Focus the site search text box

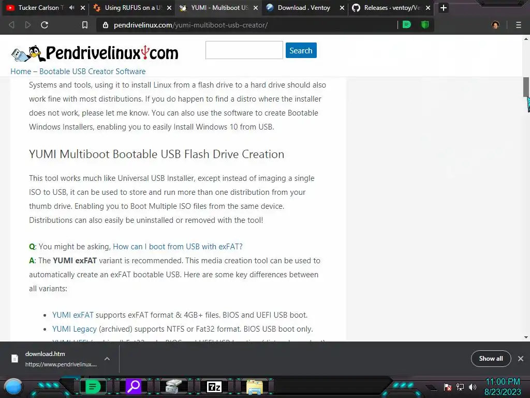point(244,50)
